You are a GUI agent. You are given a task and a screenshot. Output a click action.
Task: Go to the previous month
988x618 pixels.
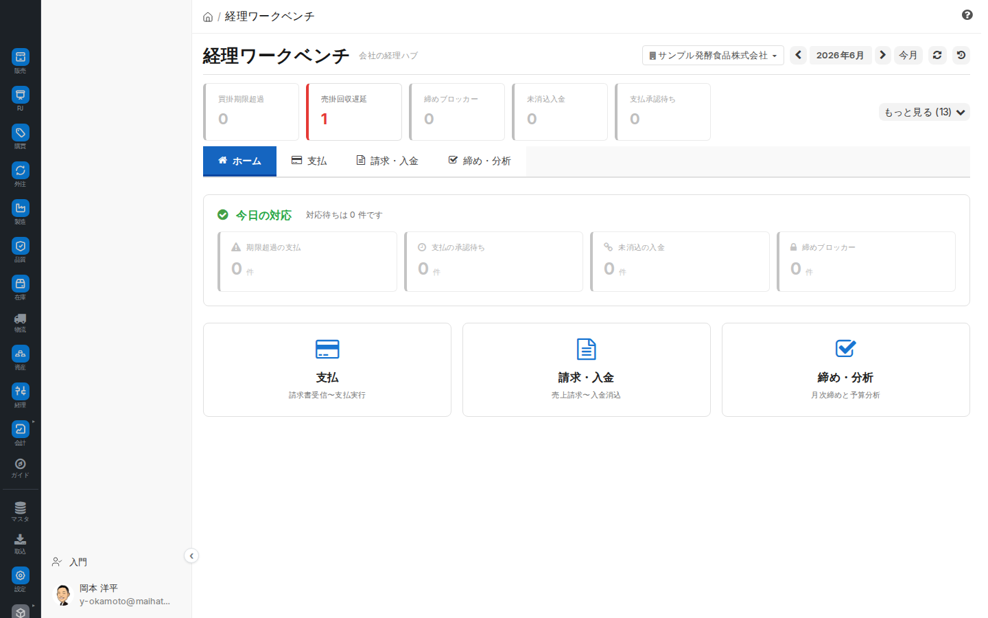point(798,55)
